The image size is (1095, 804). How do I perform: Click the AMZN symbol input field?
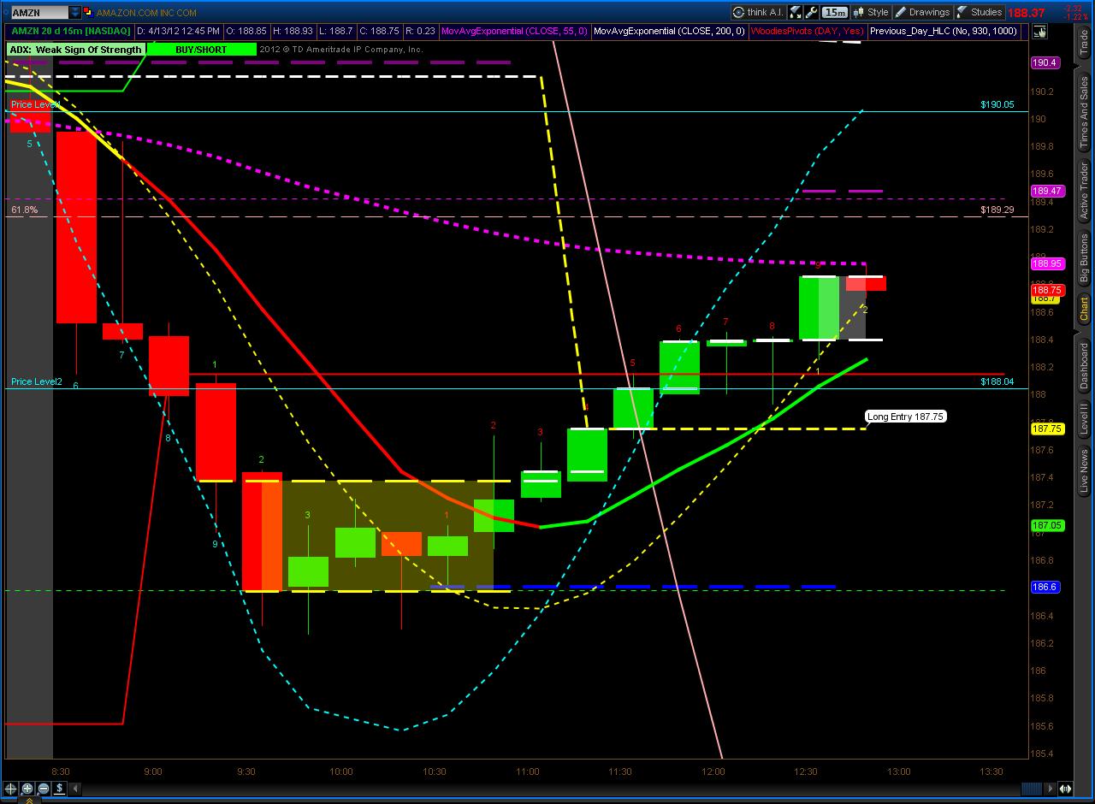(38, 13)
